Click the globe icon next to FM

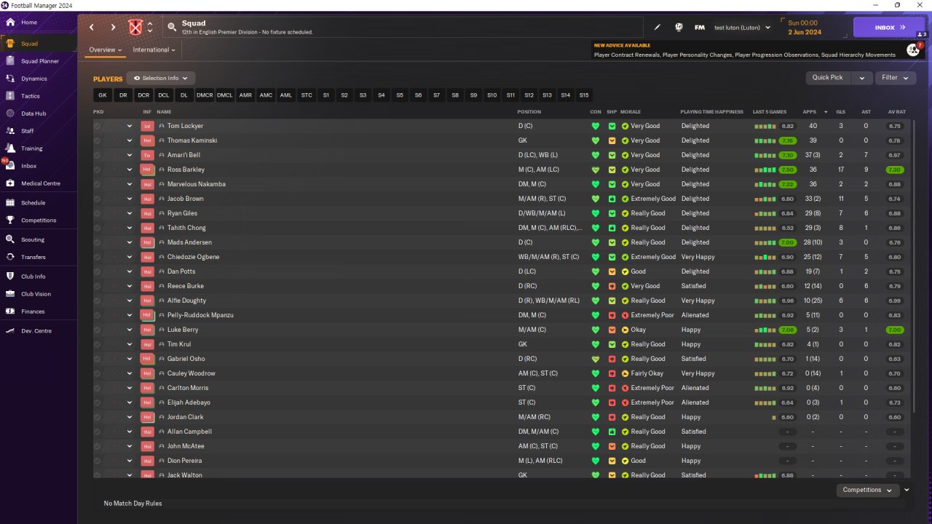pos(679,28)
